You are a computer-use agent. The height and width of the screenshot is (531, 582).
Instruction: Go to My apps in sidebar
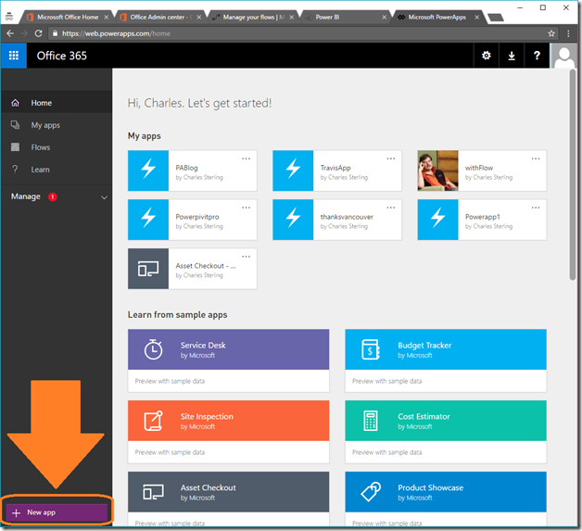point(44,125)
